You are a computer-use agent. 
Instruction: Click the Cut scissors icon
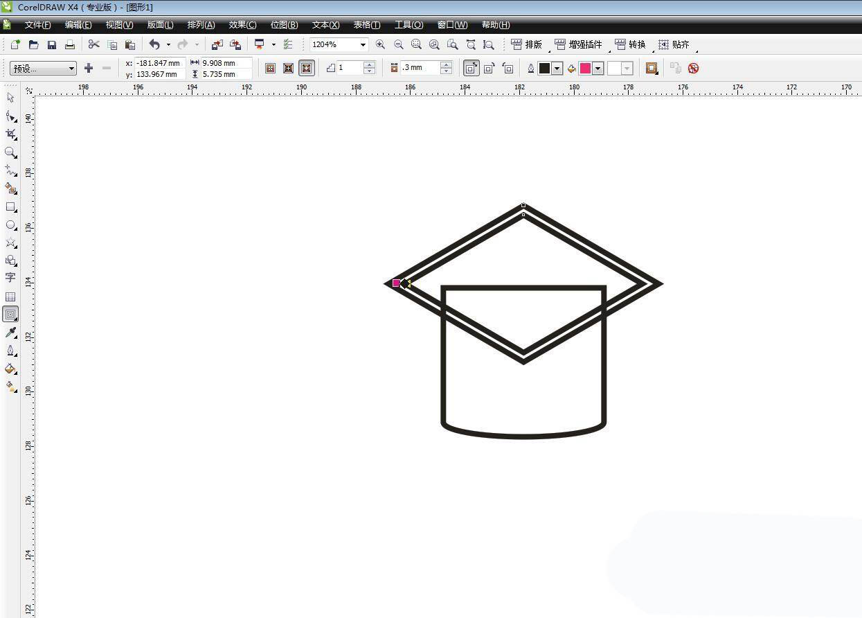click(93, 44)
